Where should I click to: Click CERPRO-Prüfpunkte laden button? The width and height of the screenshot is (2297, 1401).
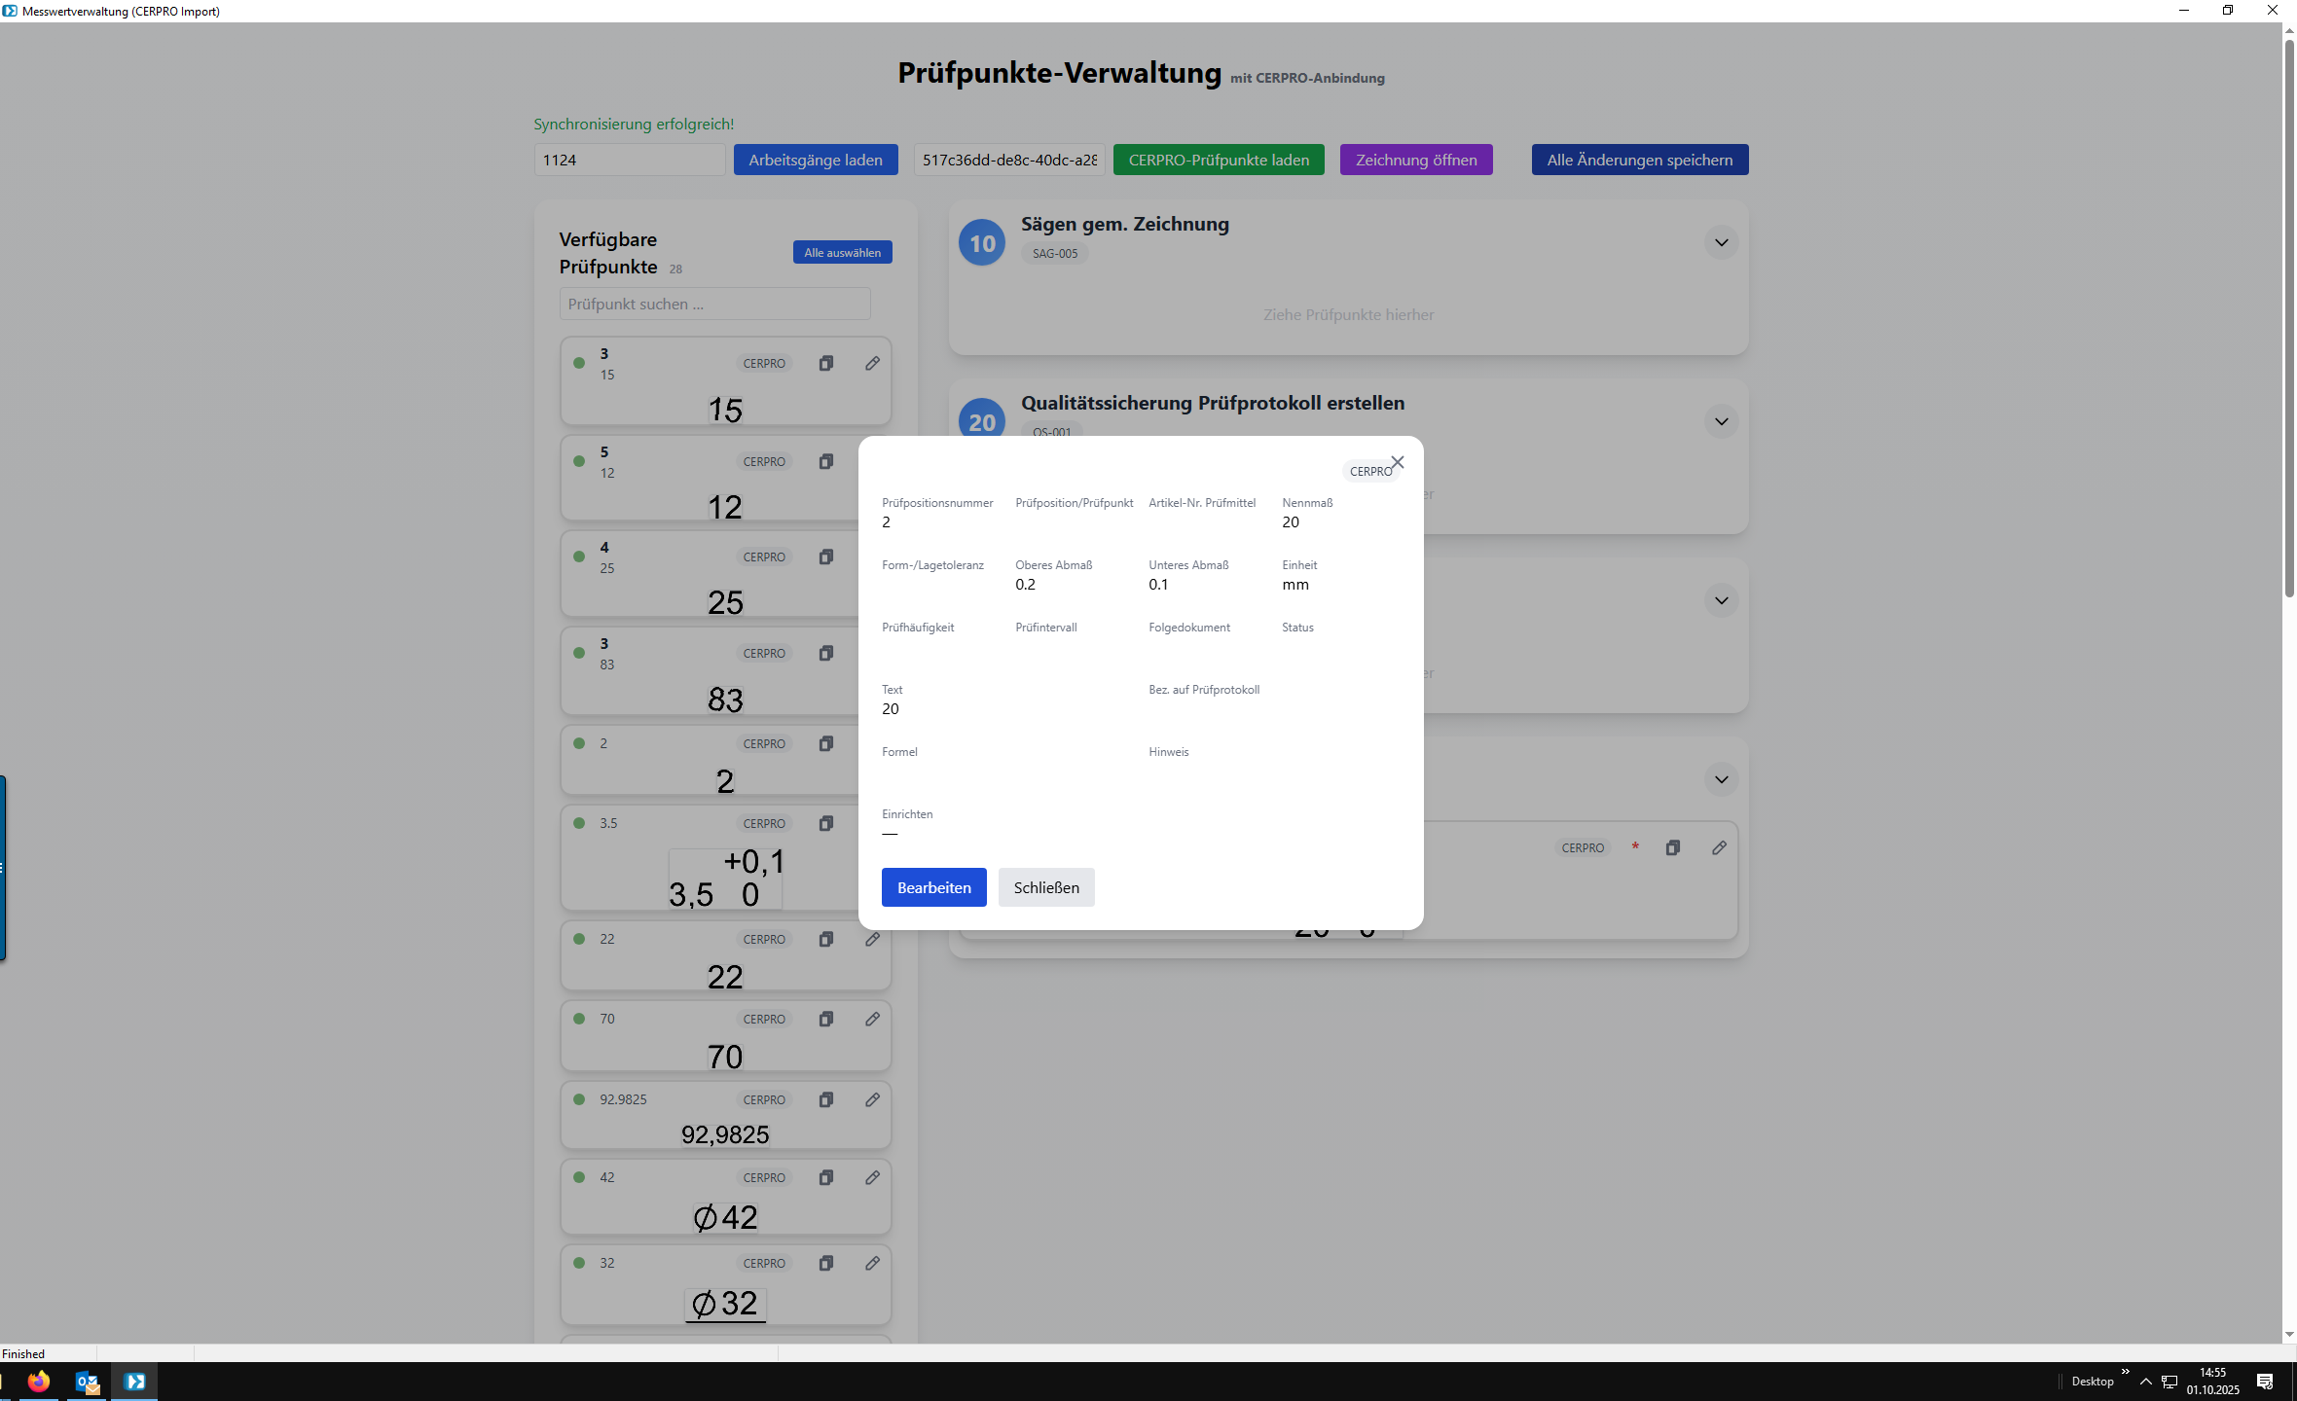1219,160
